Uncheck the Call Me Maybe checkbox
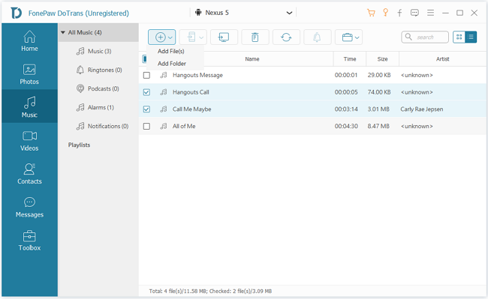This screenshot has height=299, width=488. point(146,109)
